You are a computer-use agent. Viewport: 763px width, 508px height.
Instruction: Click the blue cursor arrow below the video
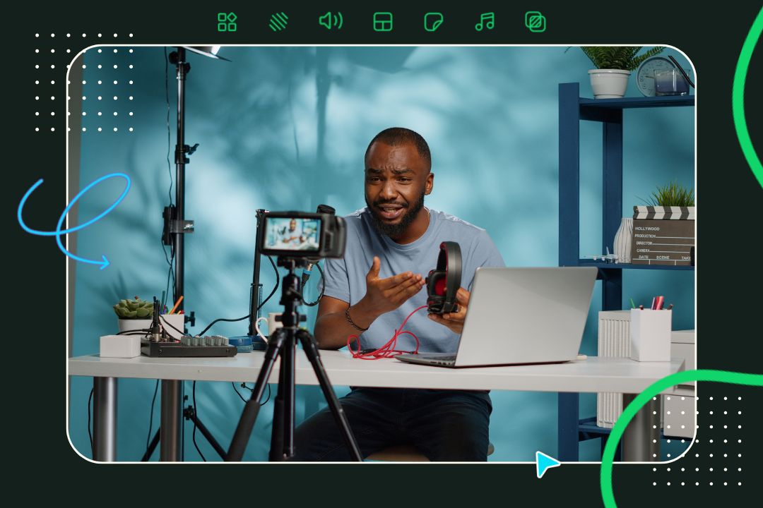click(x=545, y=464)
